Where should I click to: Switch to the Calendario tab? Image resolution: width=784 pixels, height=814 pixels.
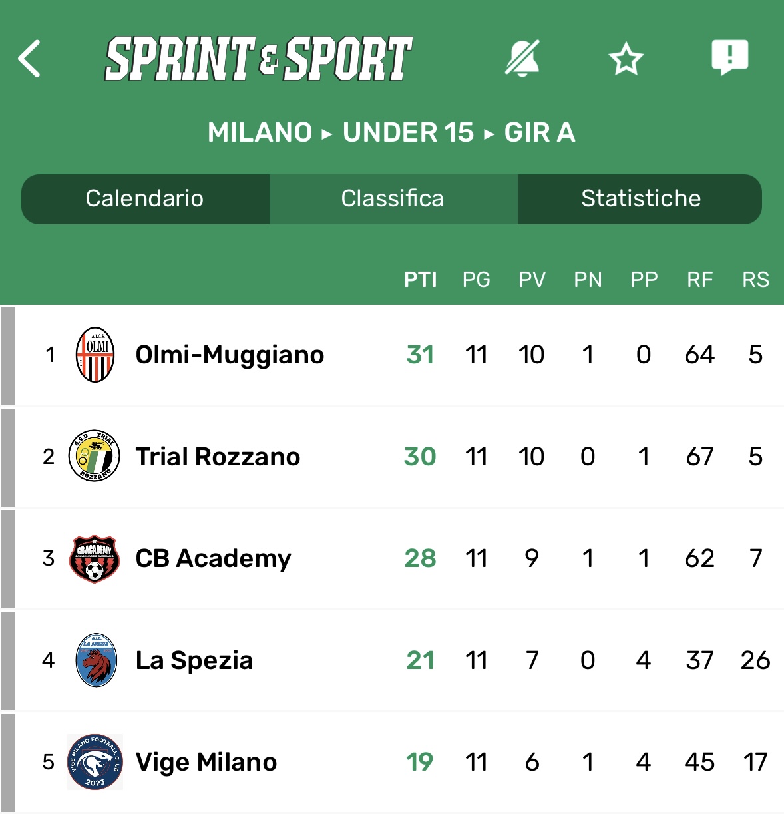click(x=145, y=199)
